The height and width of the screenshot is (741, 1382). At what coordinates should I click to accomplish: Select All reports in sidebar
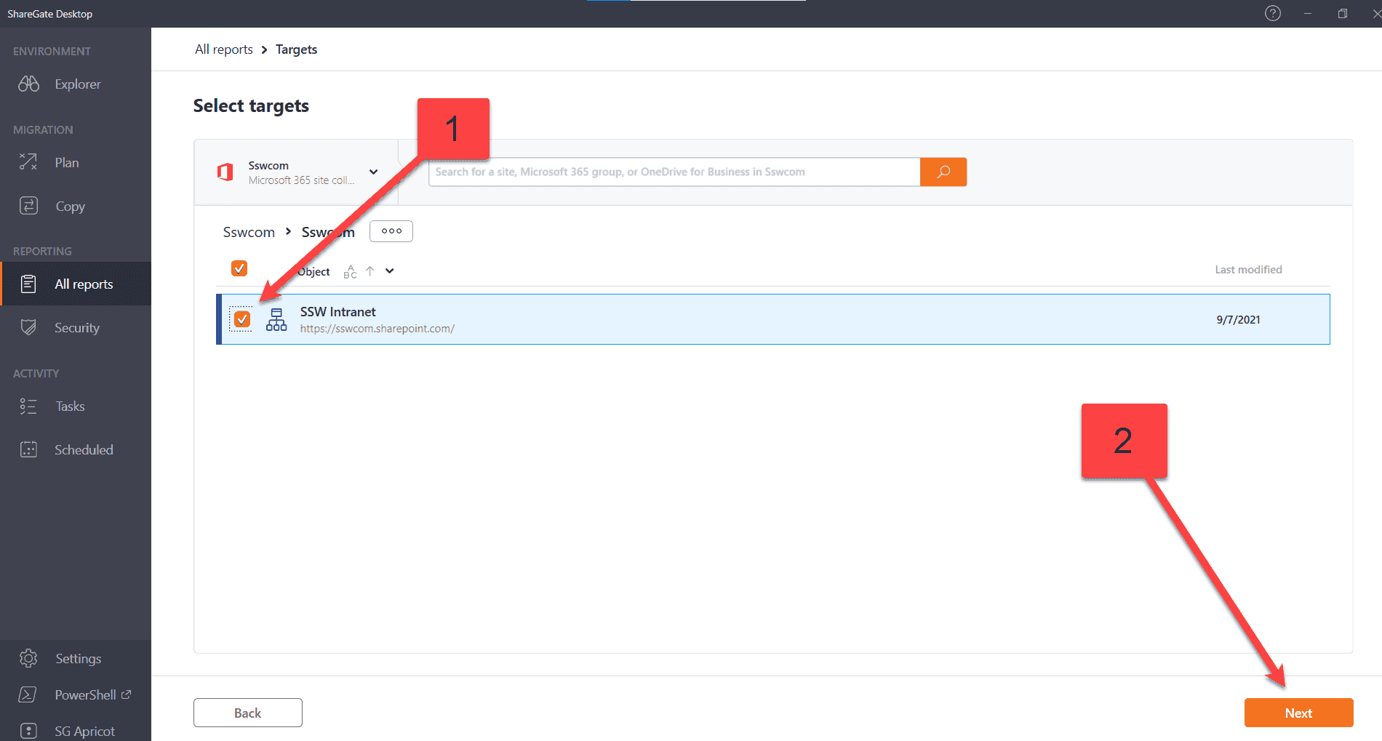click(84, 284)
